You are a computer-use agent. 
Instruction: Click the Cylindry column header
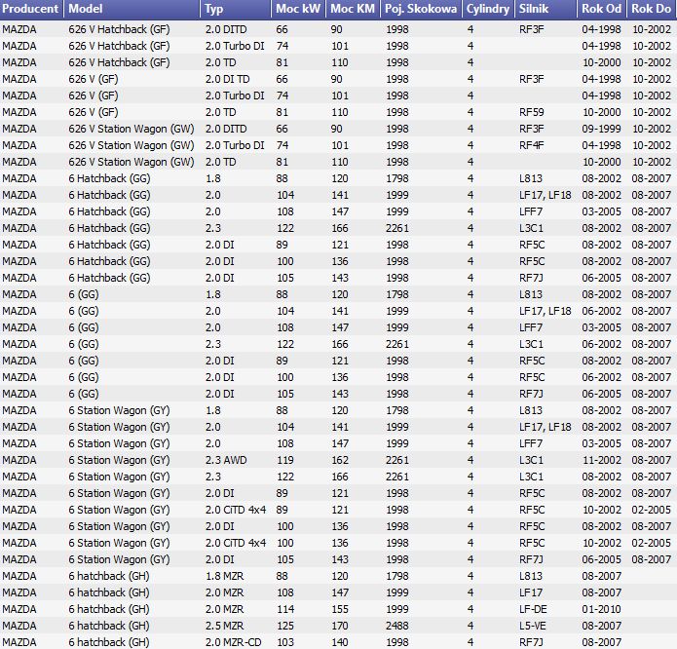[x=488, y=9]
